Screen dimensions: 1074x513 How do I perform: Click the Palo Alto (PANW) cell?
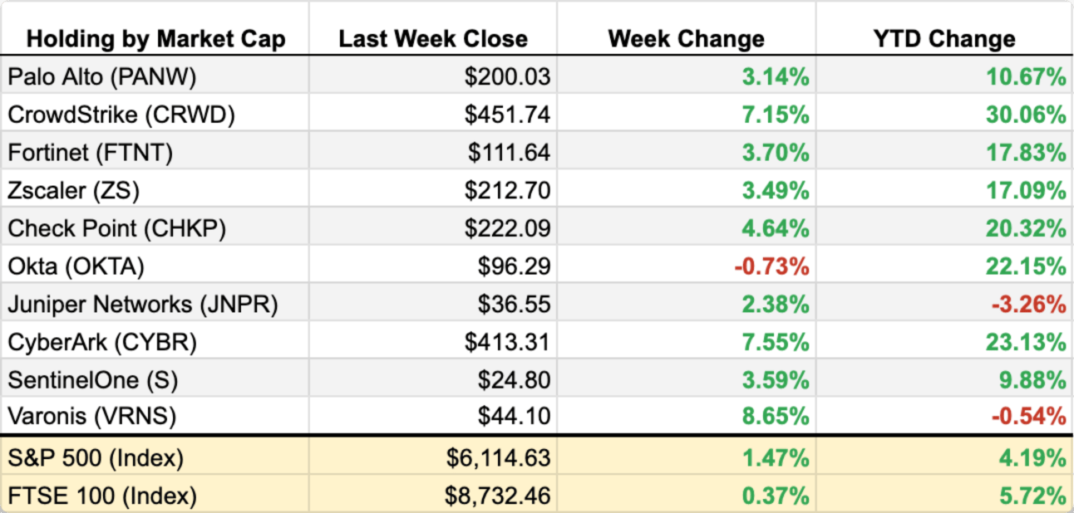pos(102,77)
